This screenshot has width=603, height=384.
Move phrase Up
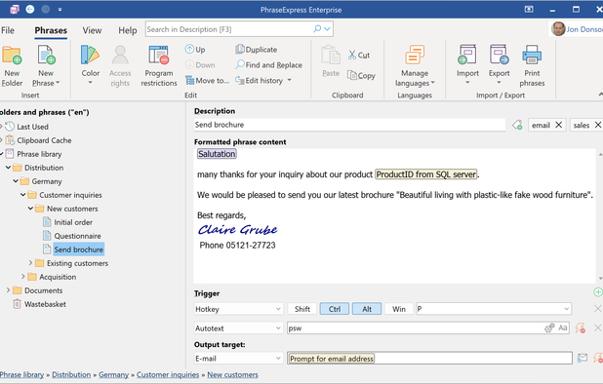[x=195, y=50]
